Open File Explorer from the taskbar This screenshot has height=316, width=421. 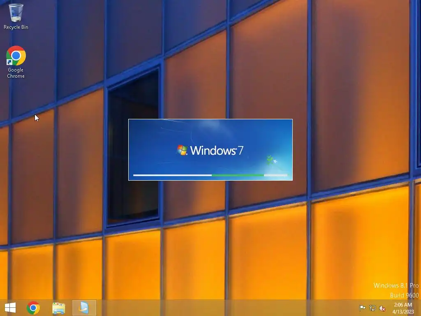(x=58, y=308)
